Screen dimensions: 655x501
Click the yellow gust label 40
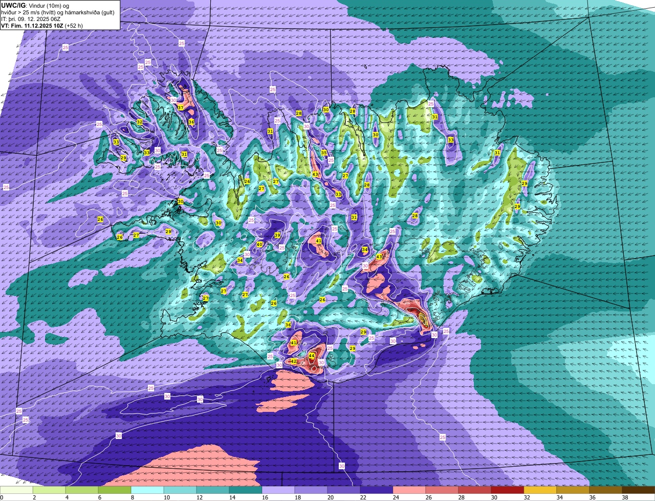click(x=259, y=244)
